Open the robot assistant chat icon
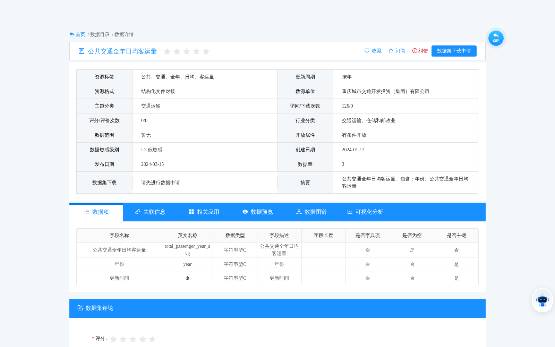The height and width of the screenshot is (347, 555). (543, 300)
